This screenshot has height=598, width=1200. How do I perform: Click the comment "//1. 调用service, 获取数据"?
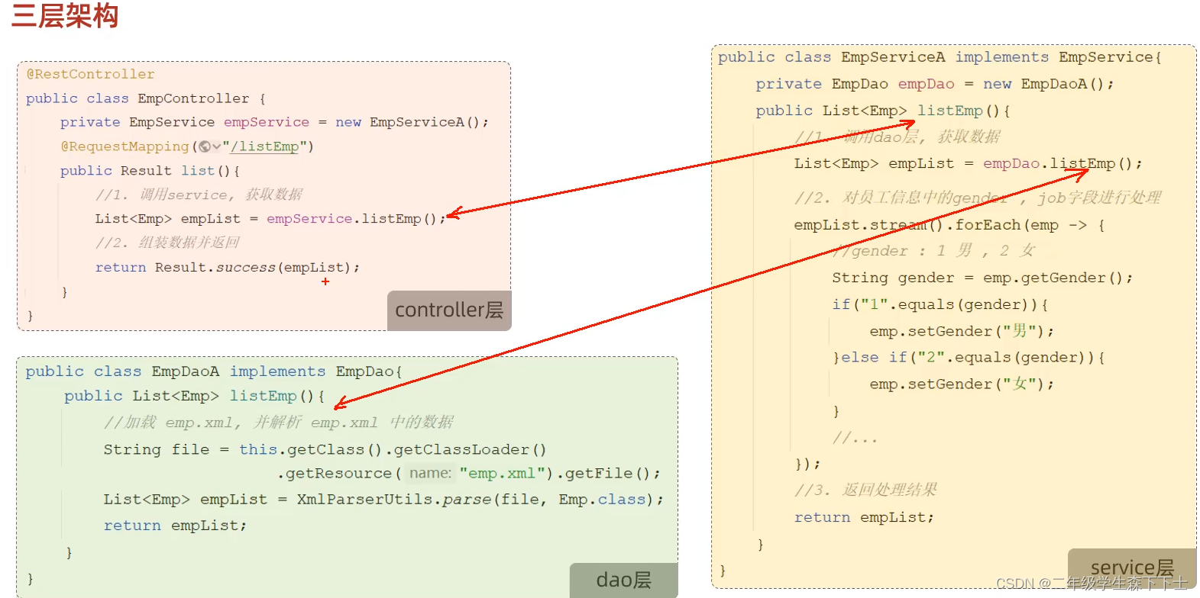click(199, 195)
